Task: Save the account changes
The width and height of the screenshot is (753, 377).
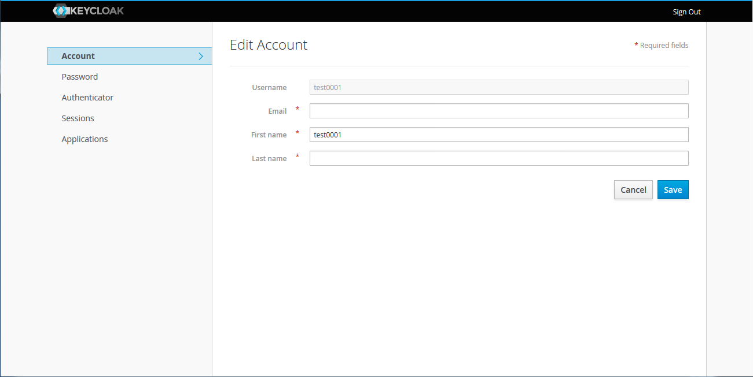Action: 673,189
